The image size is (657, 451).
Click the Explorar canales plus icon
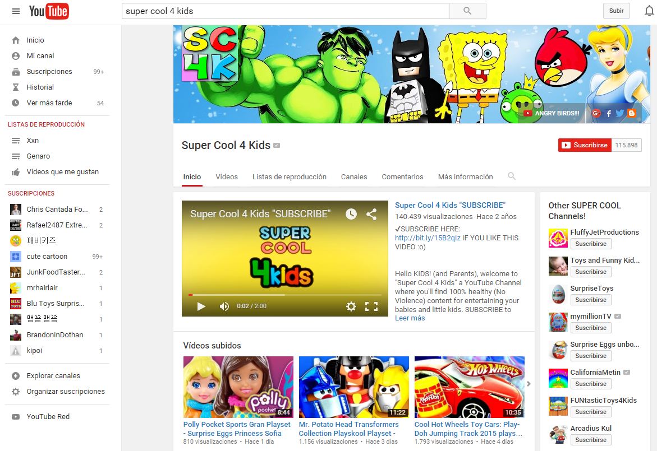click(16, 376)
